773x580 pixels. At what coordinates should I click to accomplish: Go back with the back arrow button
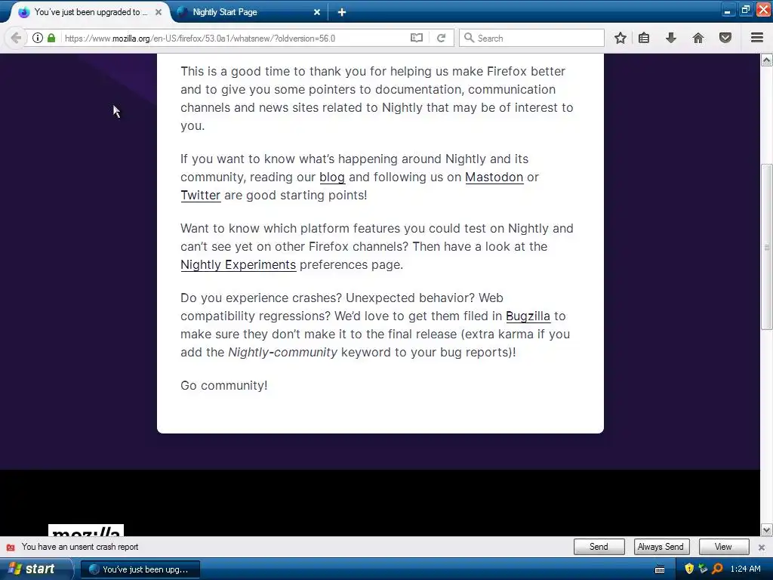tap(16, 38)
